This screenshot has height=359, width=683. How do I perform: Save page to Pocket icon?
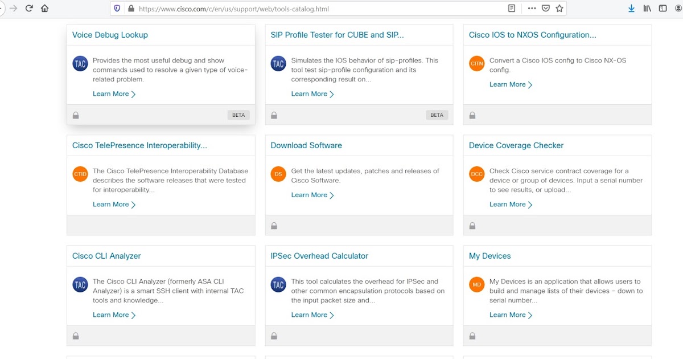(x=546, y=9)
